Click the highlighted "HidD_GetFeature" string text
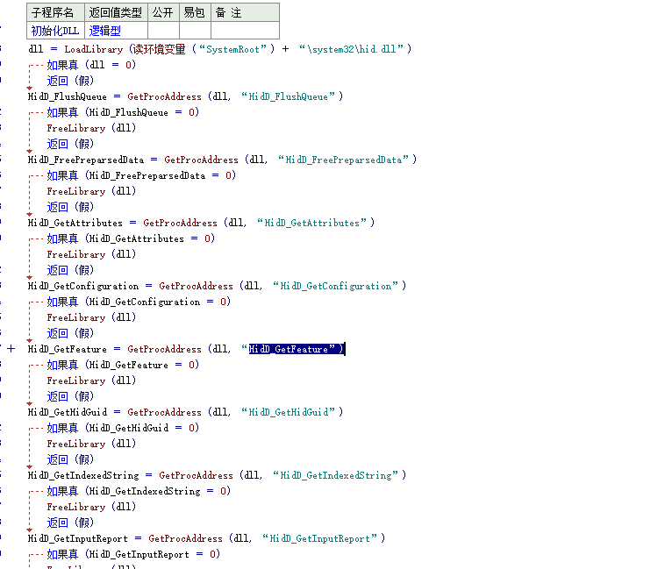 289,349
